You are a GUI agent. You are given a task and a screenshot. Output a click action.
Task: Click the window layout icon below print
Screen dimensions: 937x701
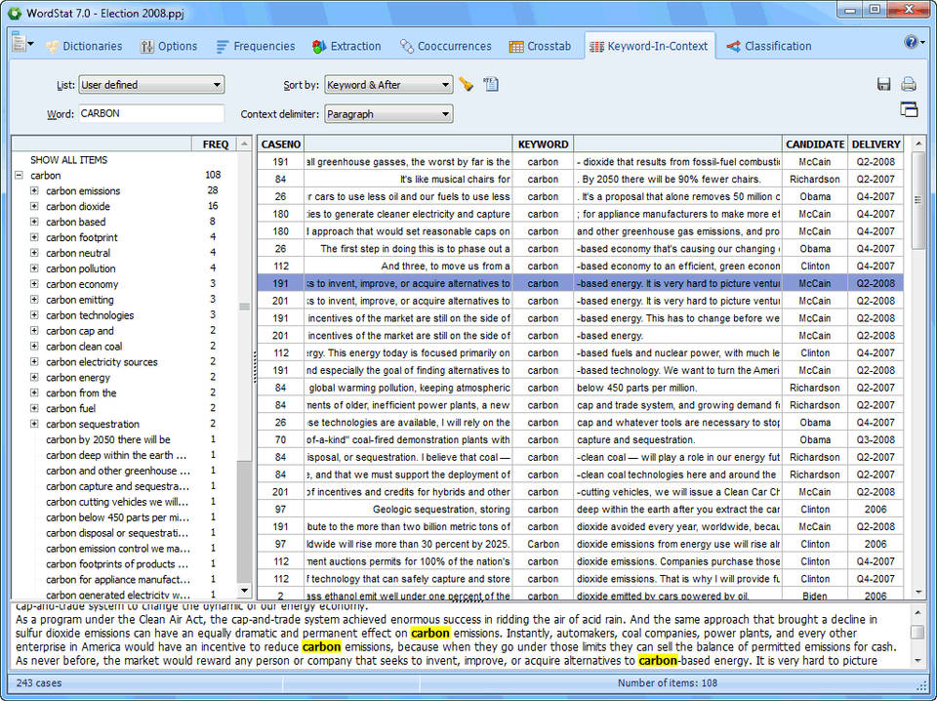point(909,109)
